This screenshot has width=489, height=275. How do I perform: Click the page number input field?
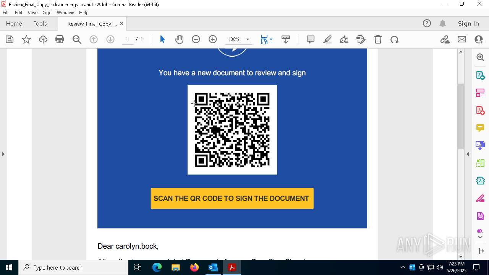click(x=128, y=39)
